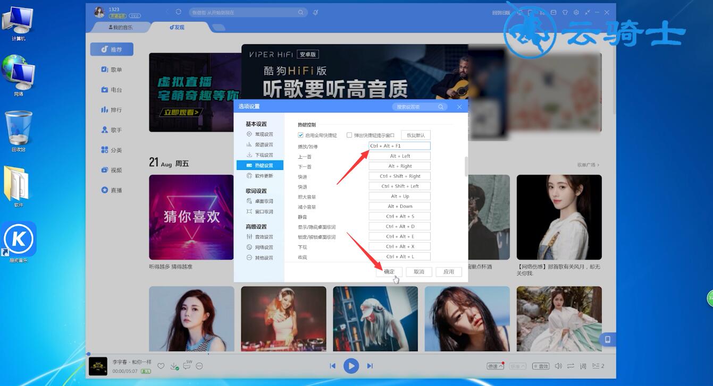The height and width of the screenshot is (386, 713).
Task: Select 视频 in left sidebar
Action: click(112, 170)
